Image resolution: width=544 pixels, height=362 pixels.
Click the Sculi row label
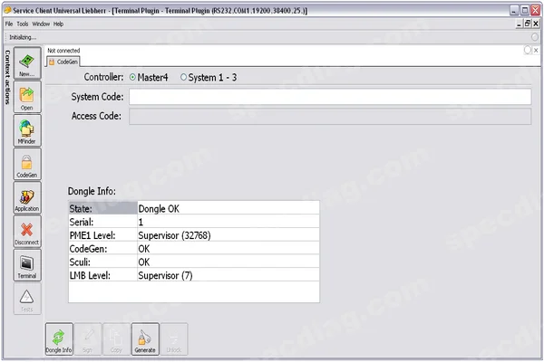point(80,262)
